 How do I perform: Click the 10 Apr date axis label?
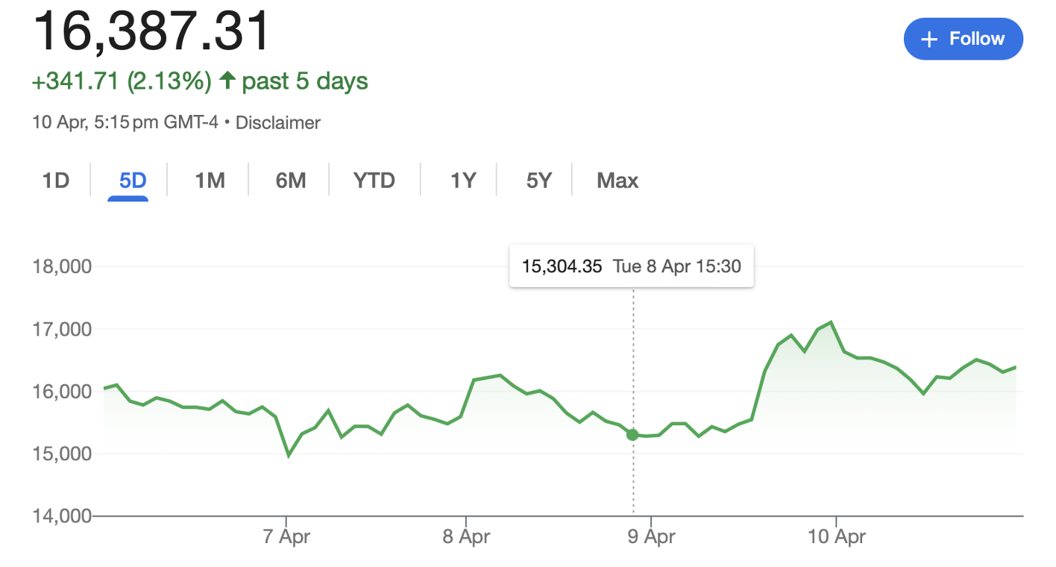click(835, 537)
